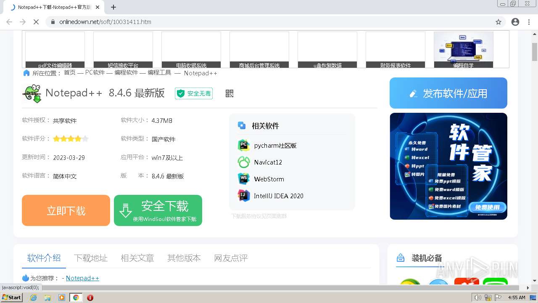
Task: Click the 装机必备 section icon
Action: (401, 258)
